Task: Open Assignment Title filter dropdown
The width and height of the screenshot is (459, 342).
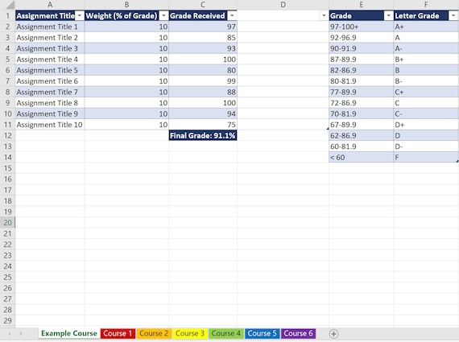Action: [80, 16]
